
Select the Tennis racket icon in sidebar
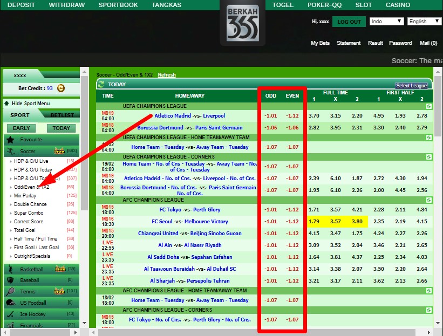pos(10,292)
